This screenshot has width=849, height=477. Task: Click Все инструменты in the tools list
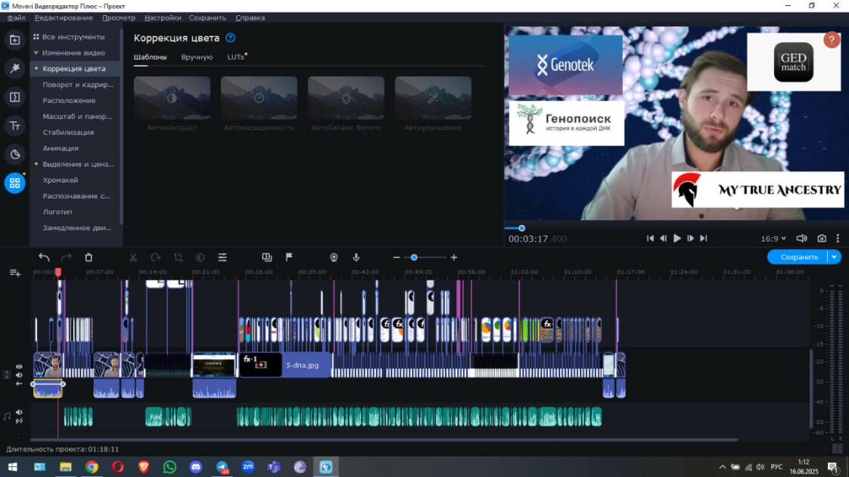73,37
